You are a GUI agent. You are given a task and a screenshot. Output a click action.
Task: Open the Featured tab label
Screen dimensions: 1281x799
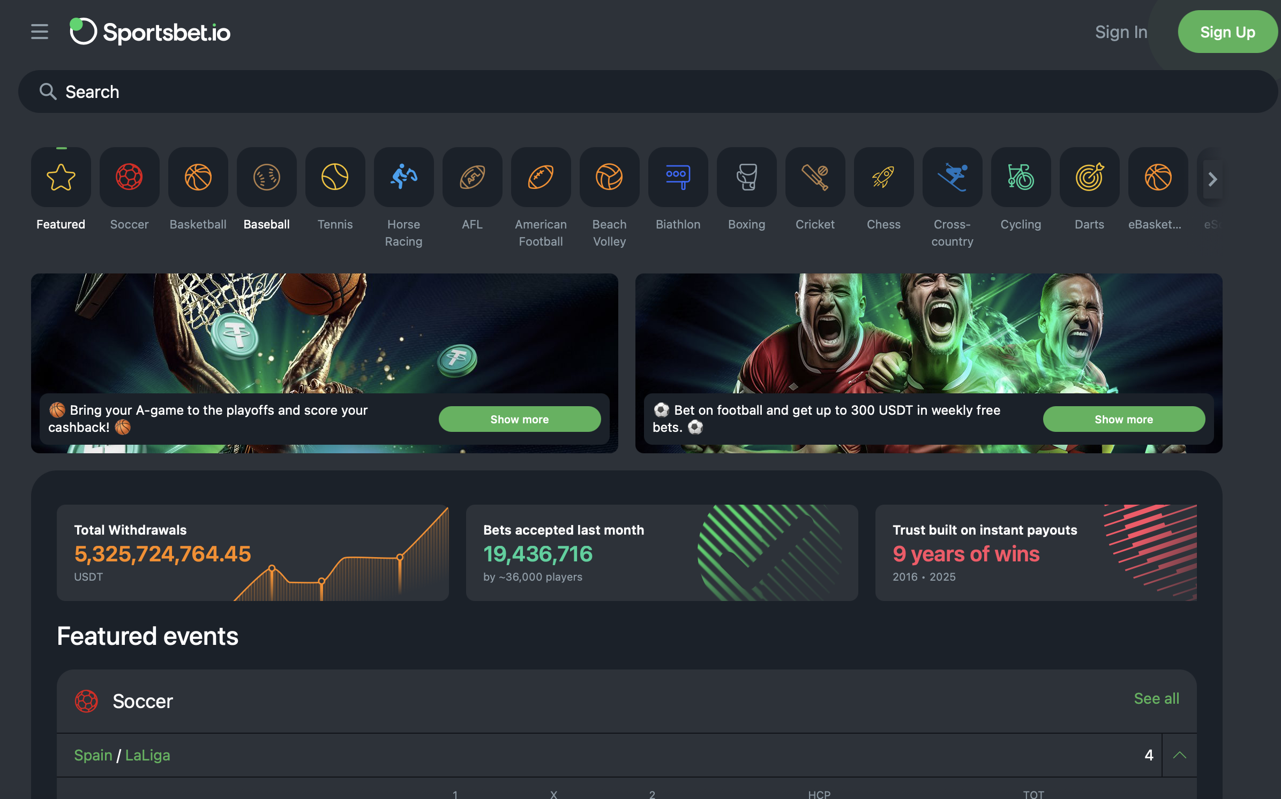[61, 224]
